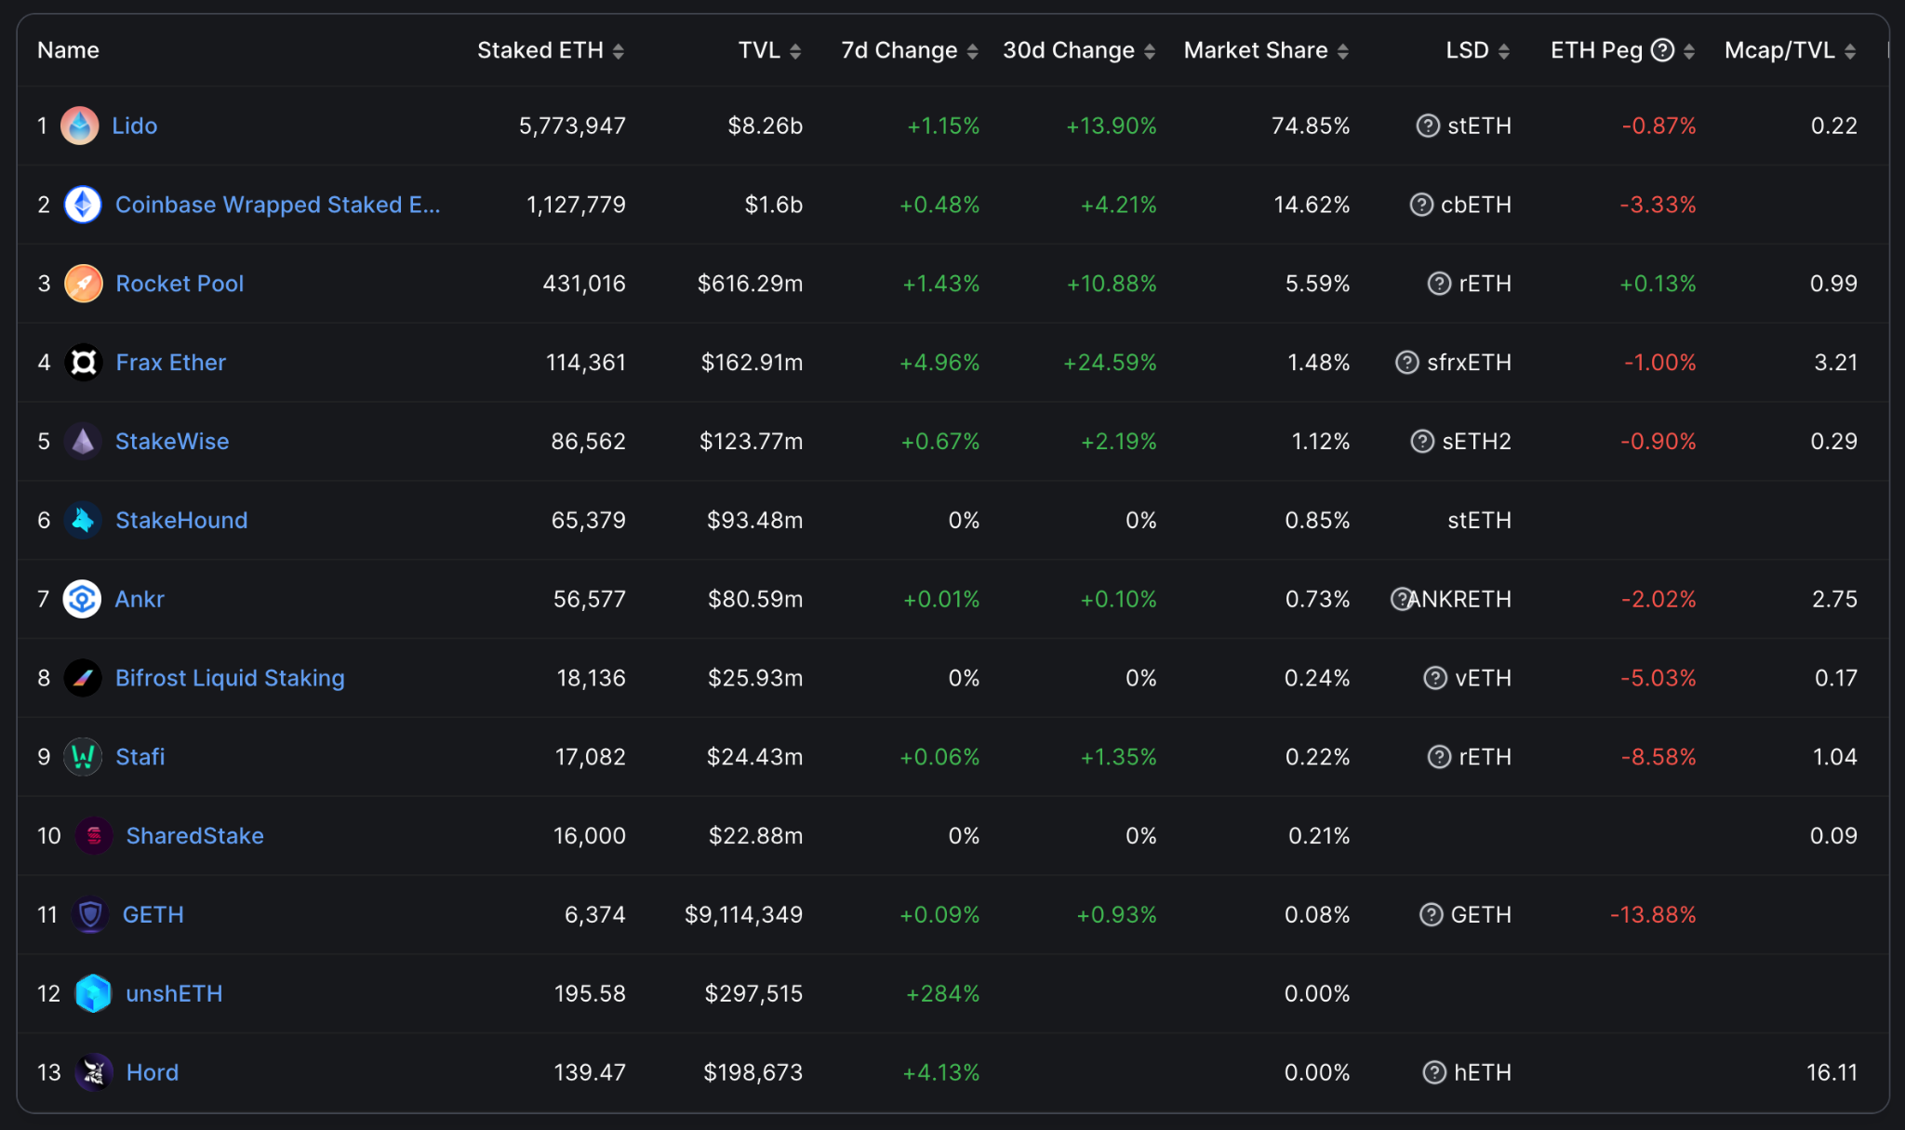1905x1130 pixels.
Task: Click the question icon next to GETH token
Action: 1431,915
